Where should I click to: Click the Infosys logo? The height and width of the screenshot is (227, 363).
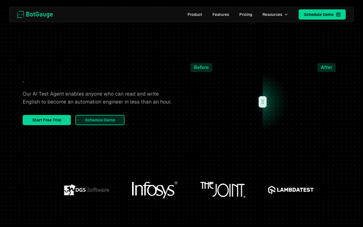pyautogui.click(x=155, y=190)
